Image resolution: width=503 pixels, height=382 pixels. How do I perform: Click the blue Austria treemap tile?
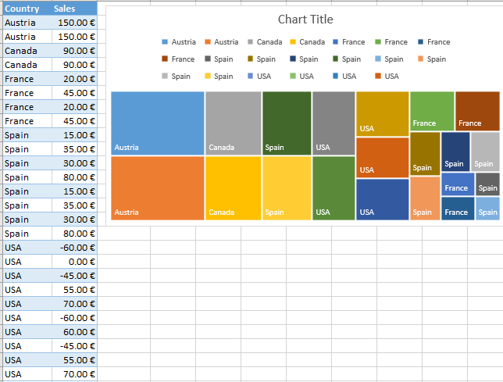coord(157,123)
